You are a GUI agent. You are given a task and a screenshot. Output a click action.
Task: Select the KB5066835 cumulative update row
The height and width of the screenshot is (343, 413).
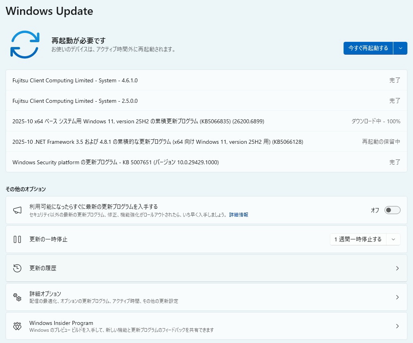(x=138, y=121)
